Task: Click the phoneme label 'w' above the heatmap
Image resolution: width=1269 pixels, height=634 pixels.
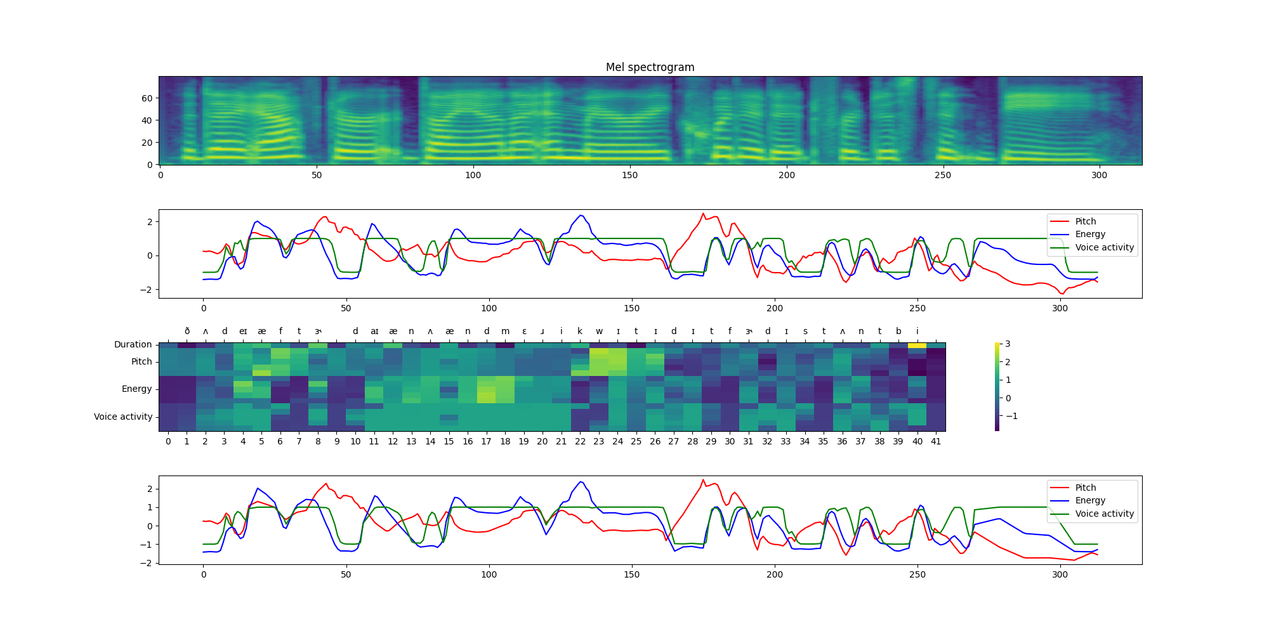Action: point(599,331)
